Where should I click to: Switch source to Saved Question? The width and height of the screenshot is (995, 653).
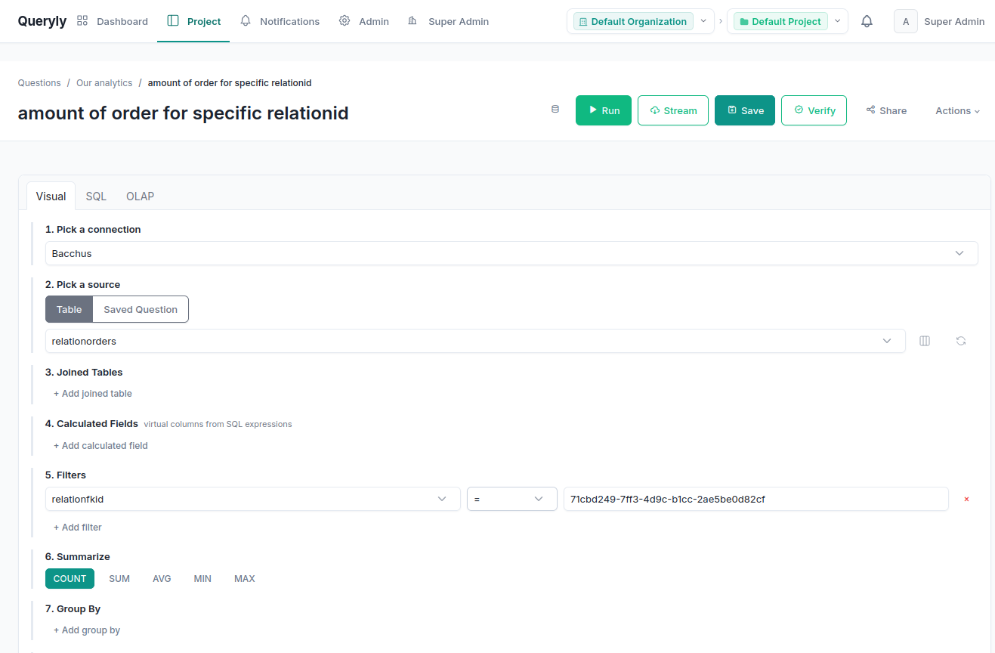(141, 309)
